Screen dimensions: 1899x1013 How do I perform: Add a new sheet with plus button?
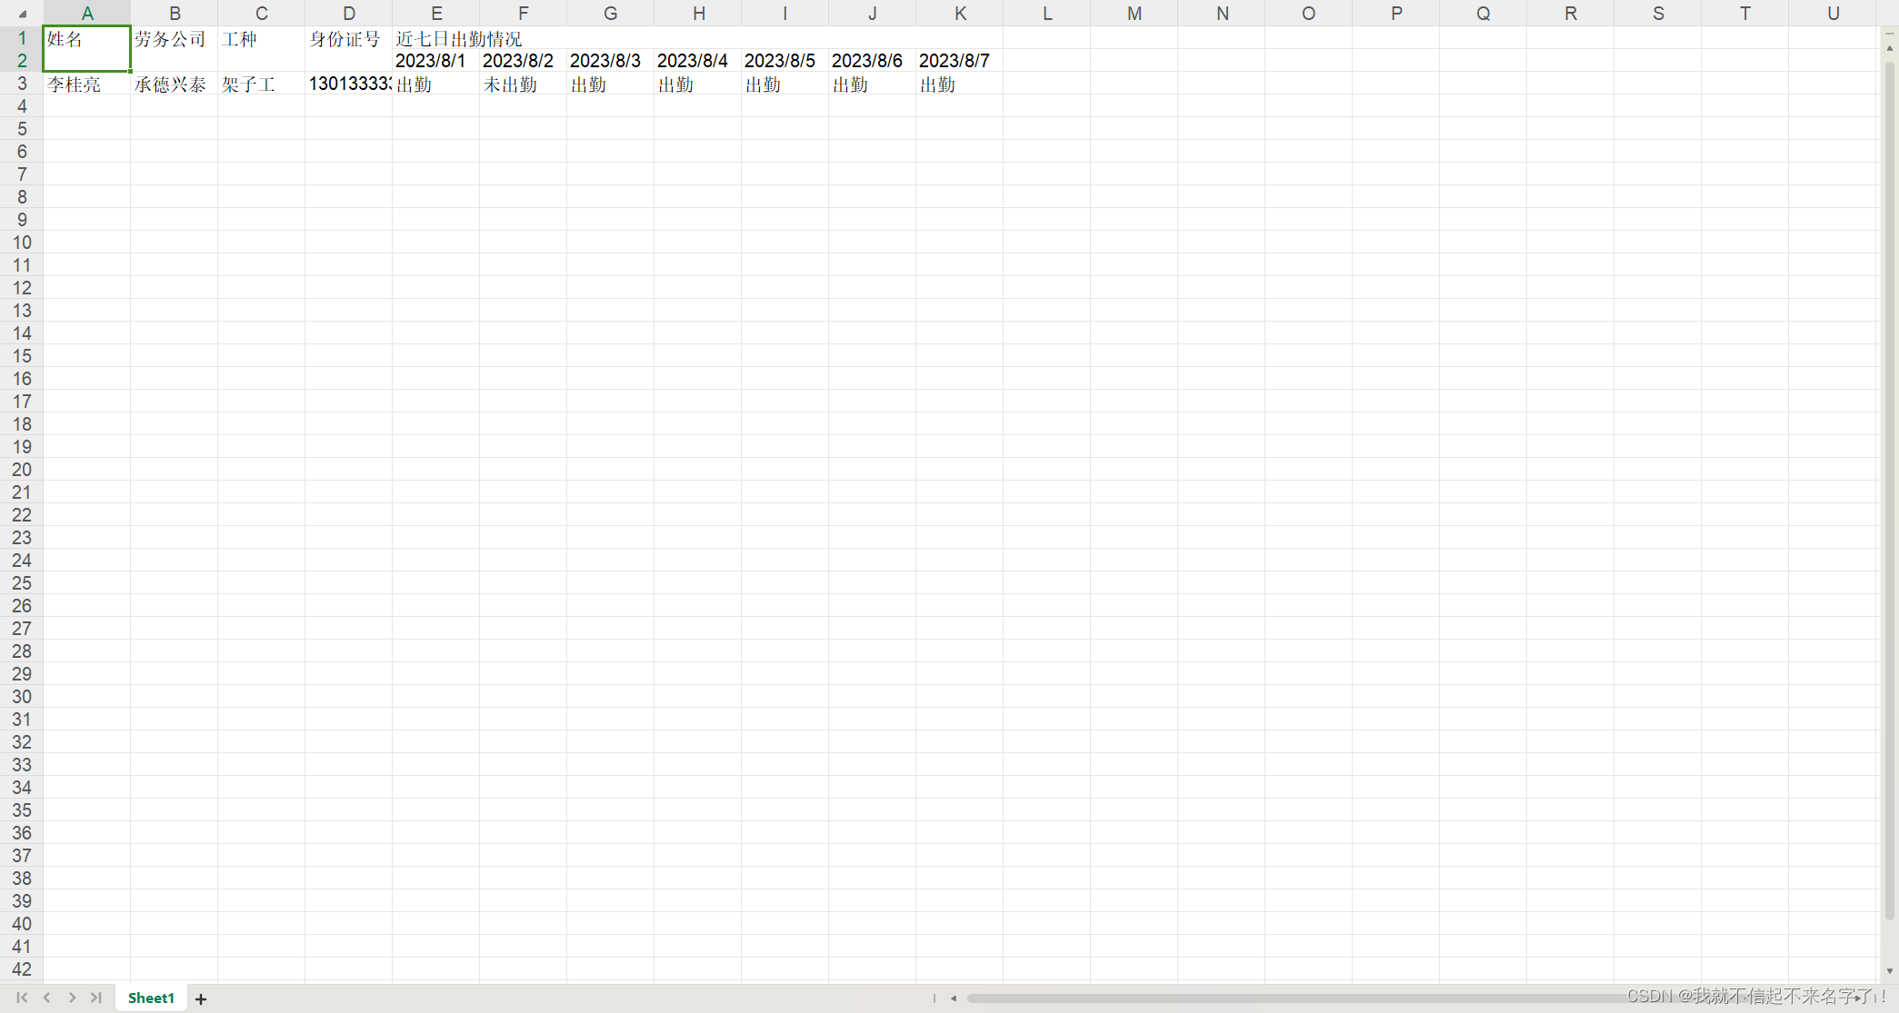point(201,998)
